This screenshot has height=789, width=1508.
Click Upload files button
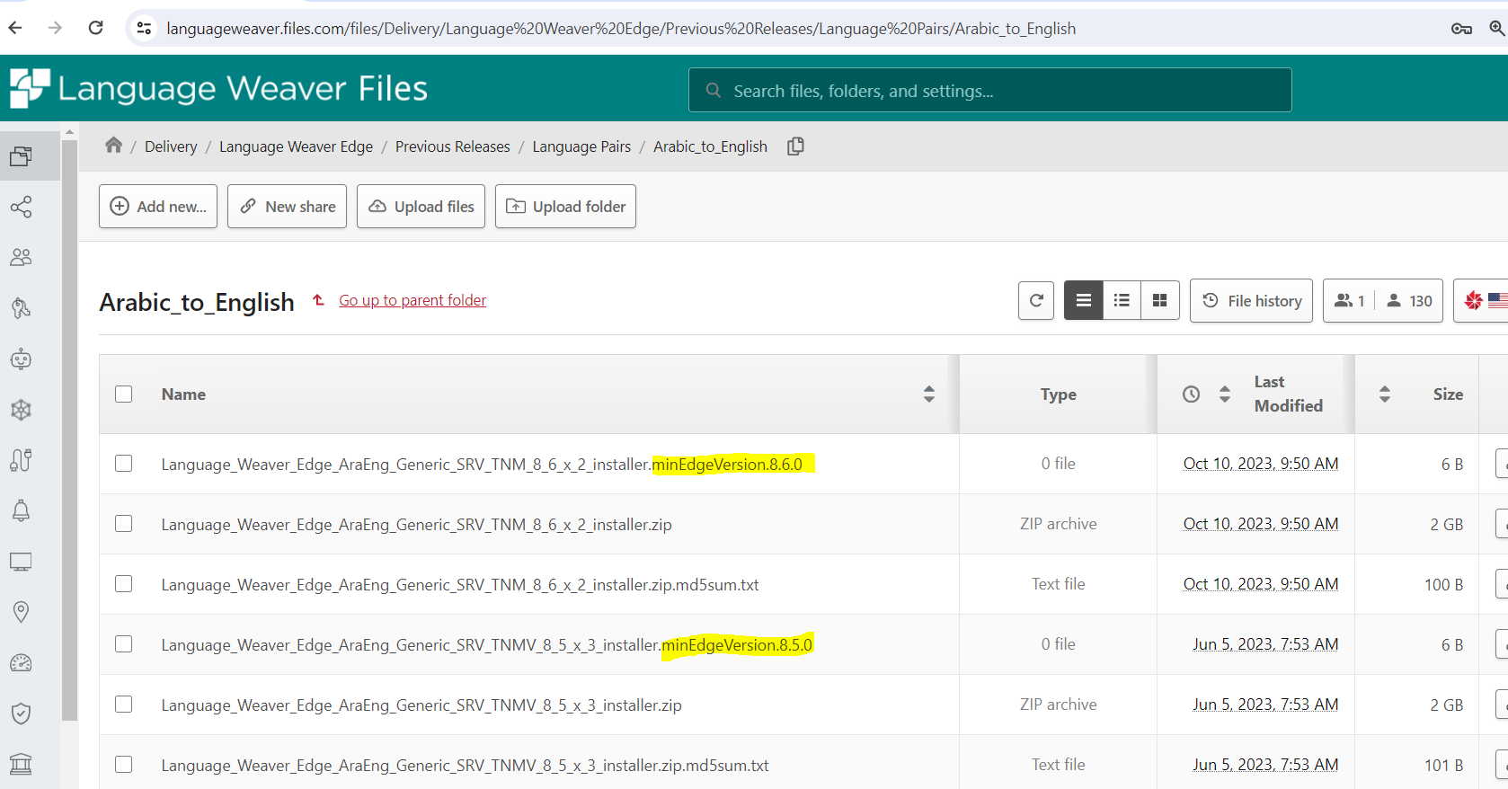point(421,206)
